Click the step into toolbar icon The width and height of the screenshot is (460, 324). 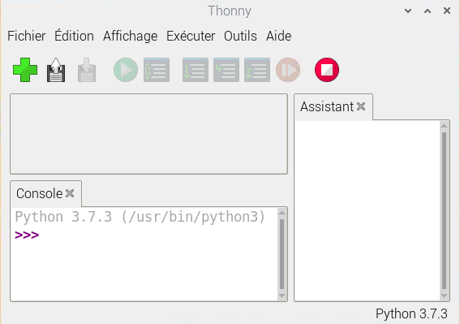coord(226,70)
